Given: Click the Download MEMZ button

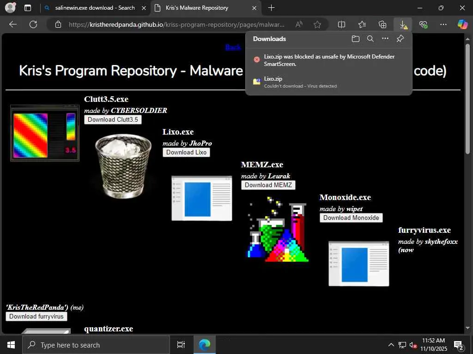Looking at the screenshot, I should (x=268, y=185).
